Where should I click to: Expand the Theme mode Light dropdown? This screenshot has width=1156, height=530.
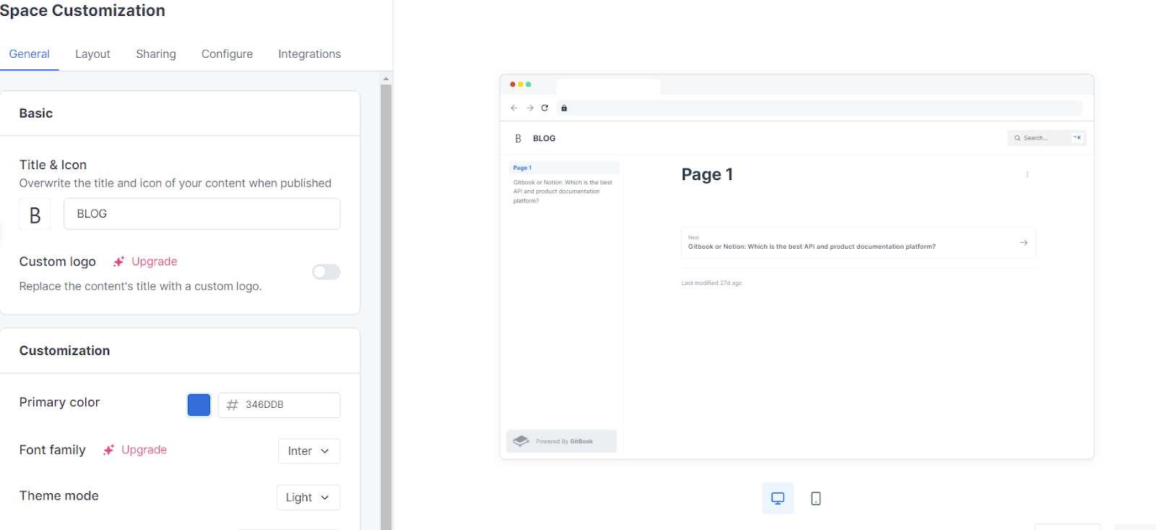pyautogui.click(x=308, y=497)
